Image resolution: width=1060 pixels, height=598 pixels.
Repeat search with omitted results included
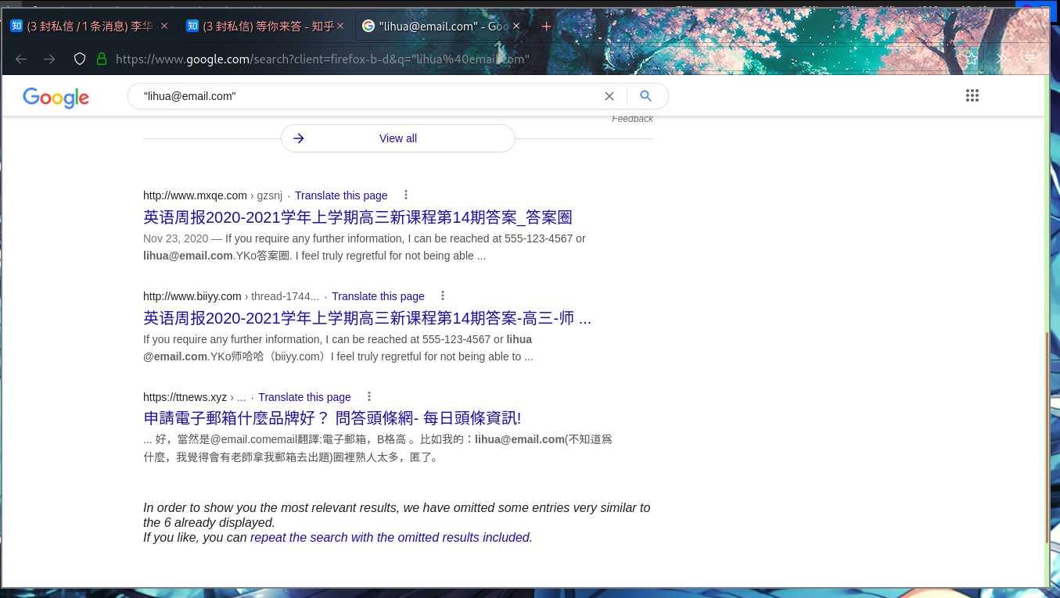(390, 537)
